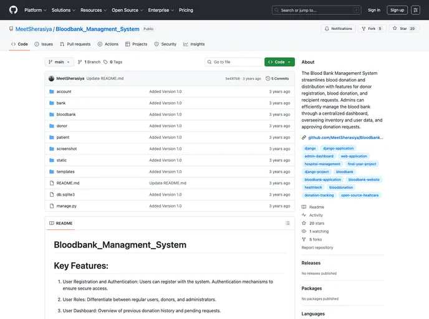429x319 pixels.
Task: Open the Issues tab
Action: (44, 44)
